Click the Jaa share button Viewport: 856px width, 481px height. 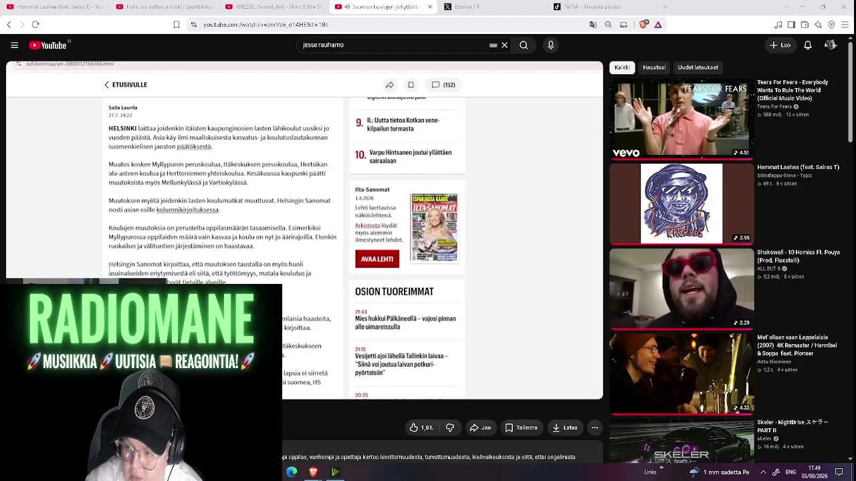click(480, 428)
